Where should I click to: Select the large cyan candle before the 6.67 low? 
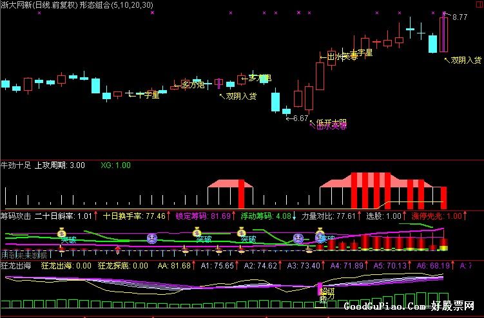coord(275,100)
